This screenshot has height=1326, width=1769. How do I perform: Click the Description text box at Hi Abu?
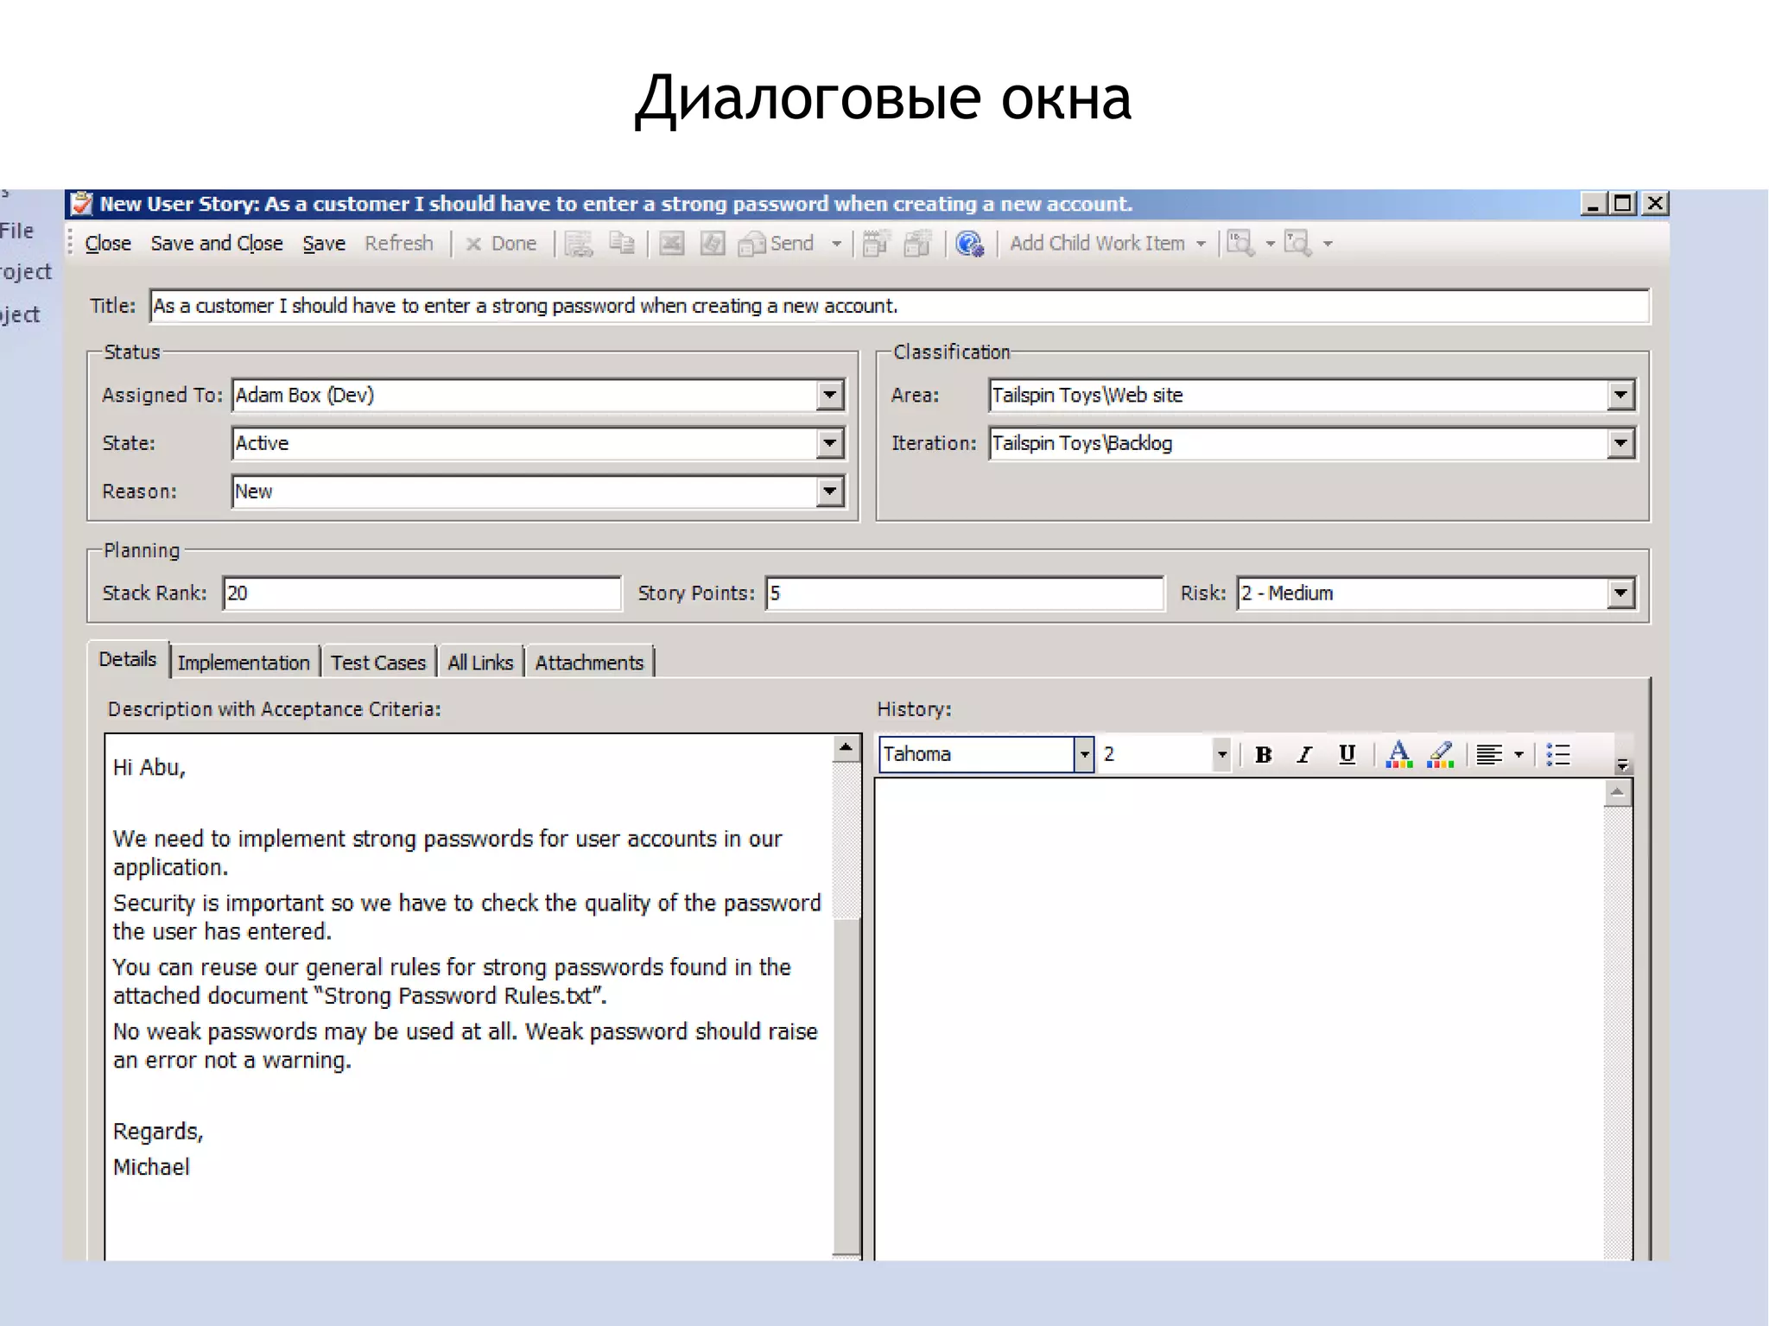[149, 767]
